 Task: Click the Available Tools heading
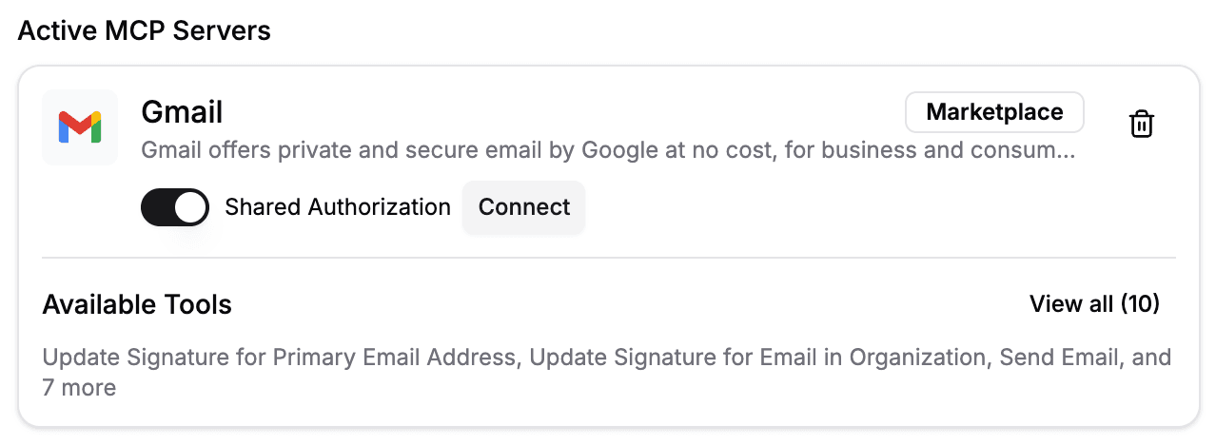pos(137,304)
